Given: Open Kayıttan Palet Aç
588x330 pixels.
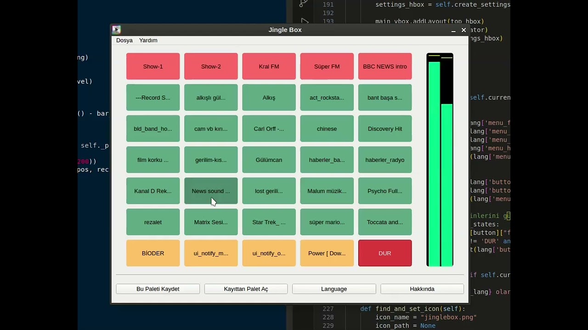Looking at the screenshot, I should tap(246, 289).
